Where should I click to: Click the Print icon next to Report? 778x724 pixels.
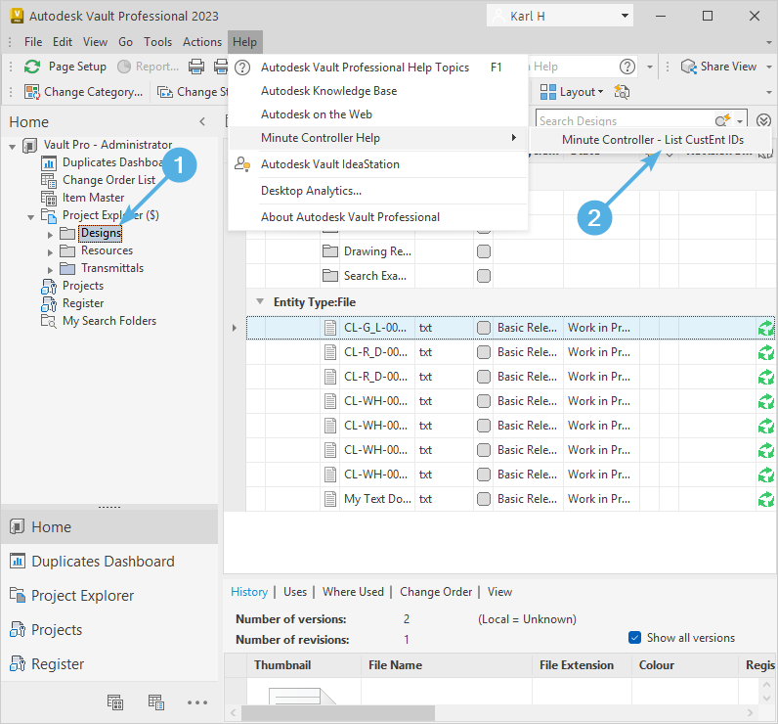coord(196,67)
